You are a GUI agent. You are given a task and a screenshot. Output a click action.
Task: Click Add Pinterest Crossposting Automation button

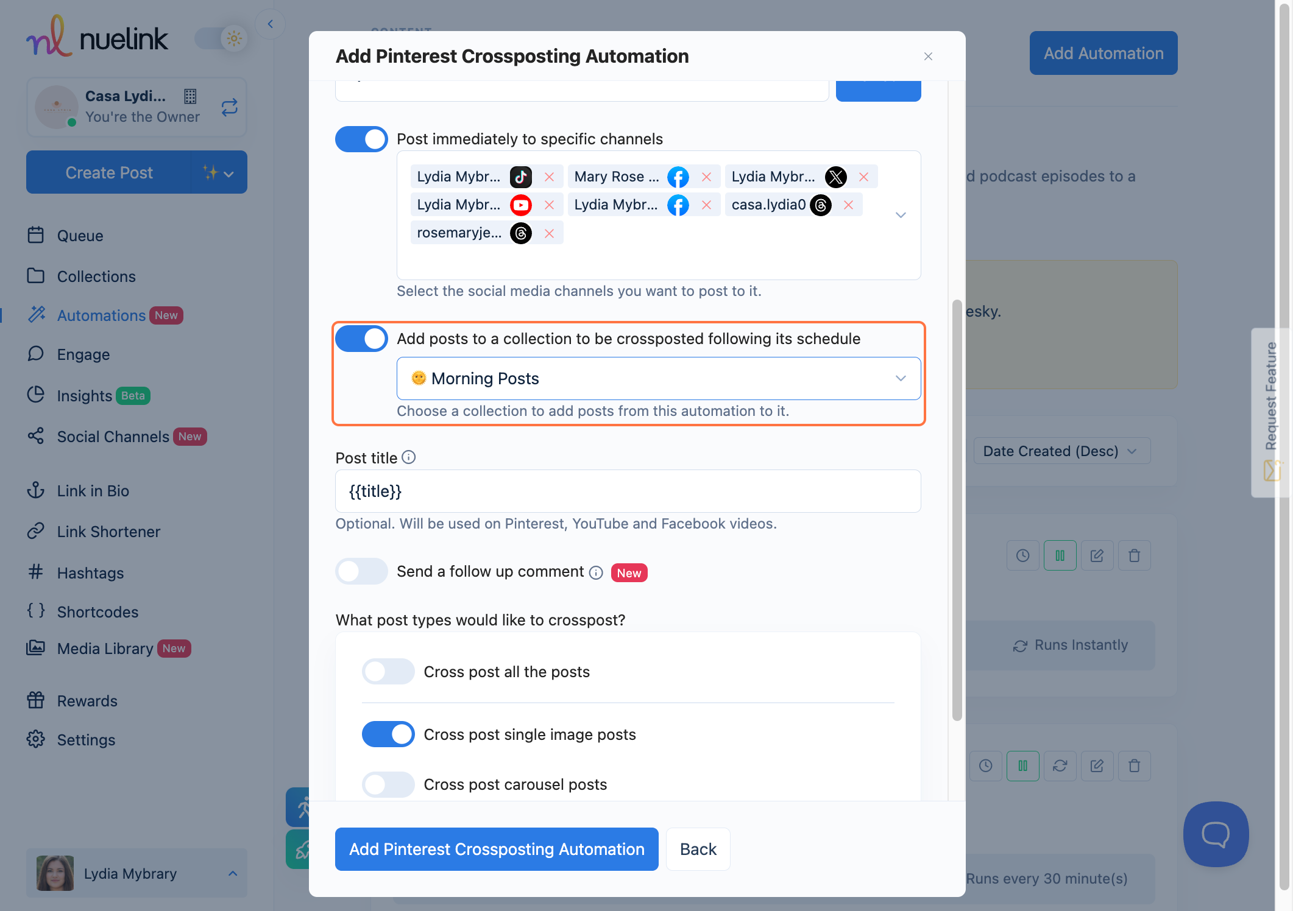click(x=496, y=849)
